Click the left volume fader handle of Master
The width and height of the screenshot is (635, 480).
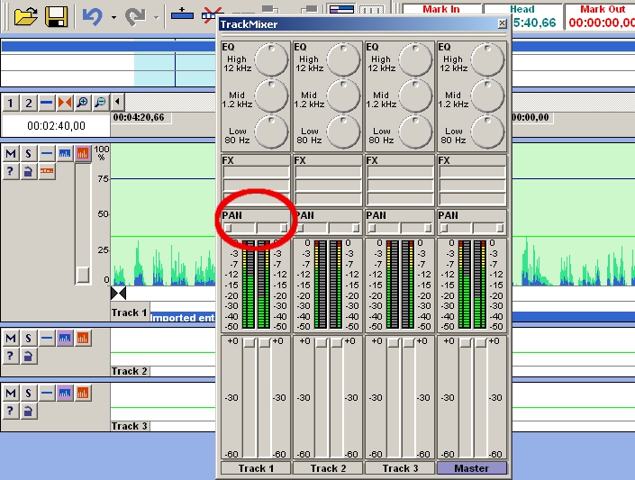(x=466, y=343)
